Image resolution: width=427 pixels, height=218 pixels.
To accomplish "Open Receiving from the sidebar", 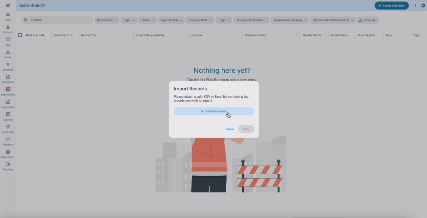I will [8, 167].
